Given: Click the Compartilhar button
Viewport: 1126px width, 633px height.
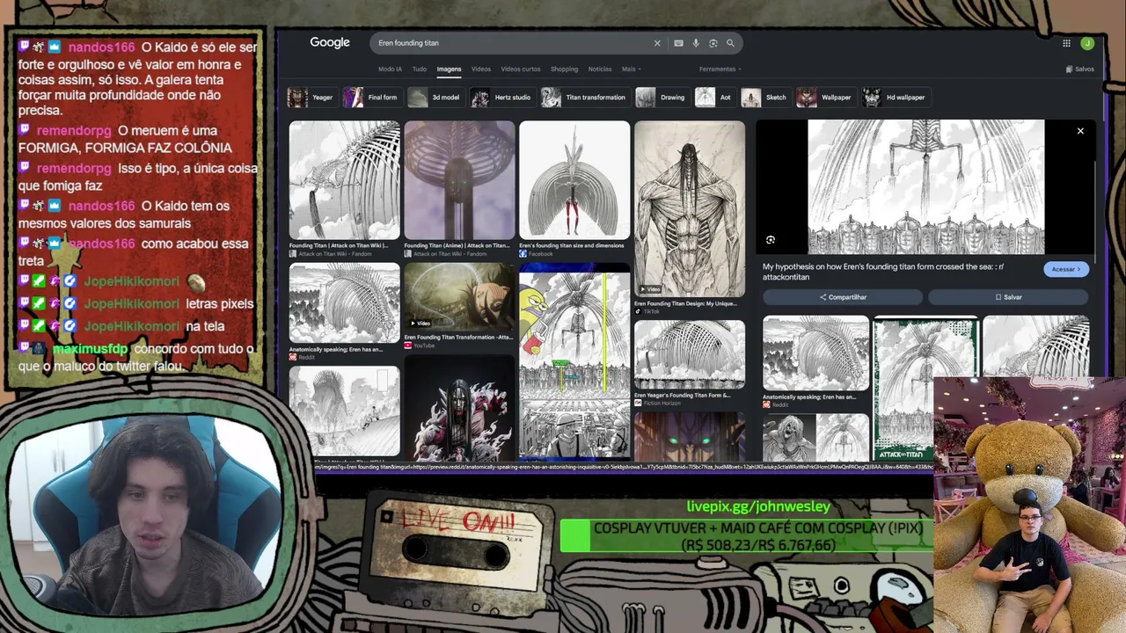Looking at the screenshot, I should point(843,297).
